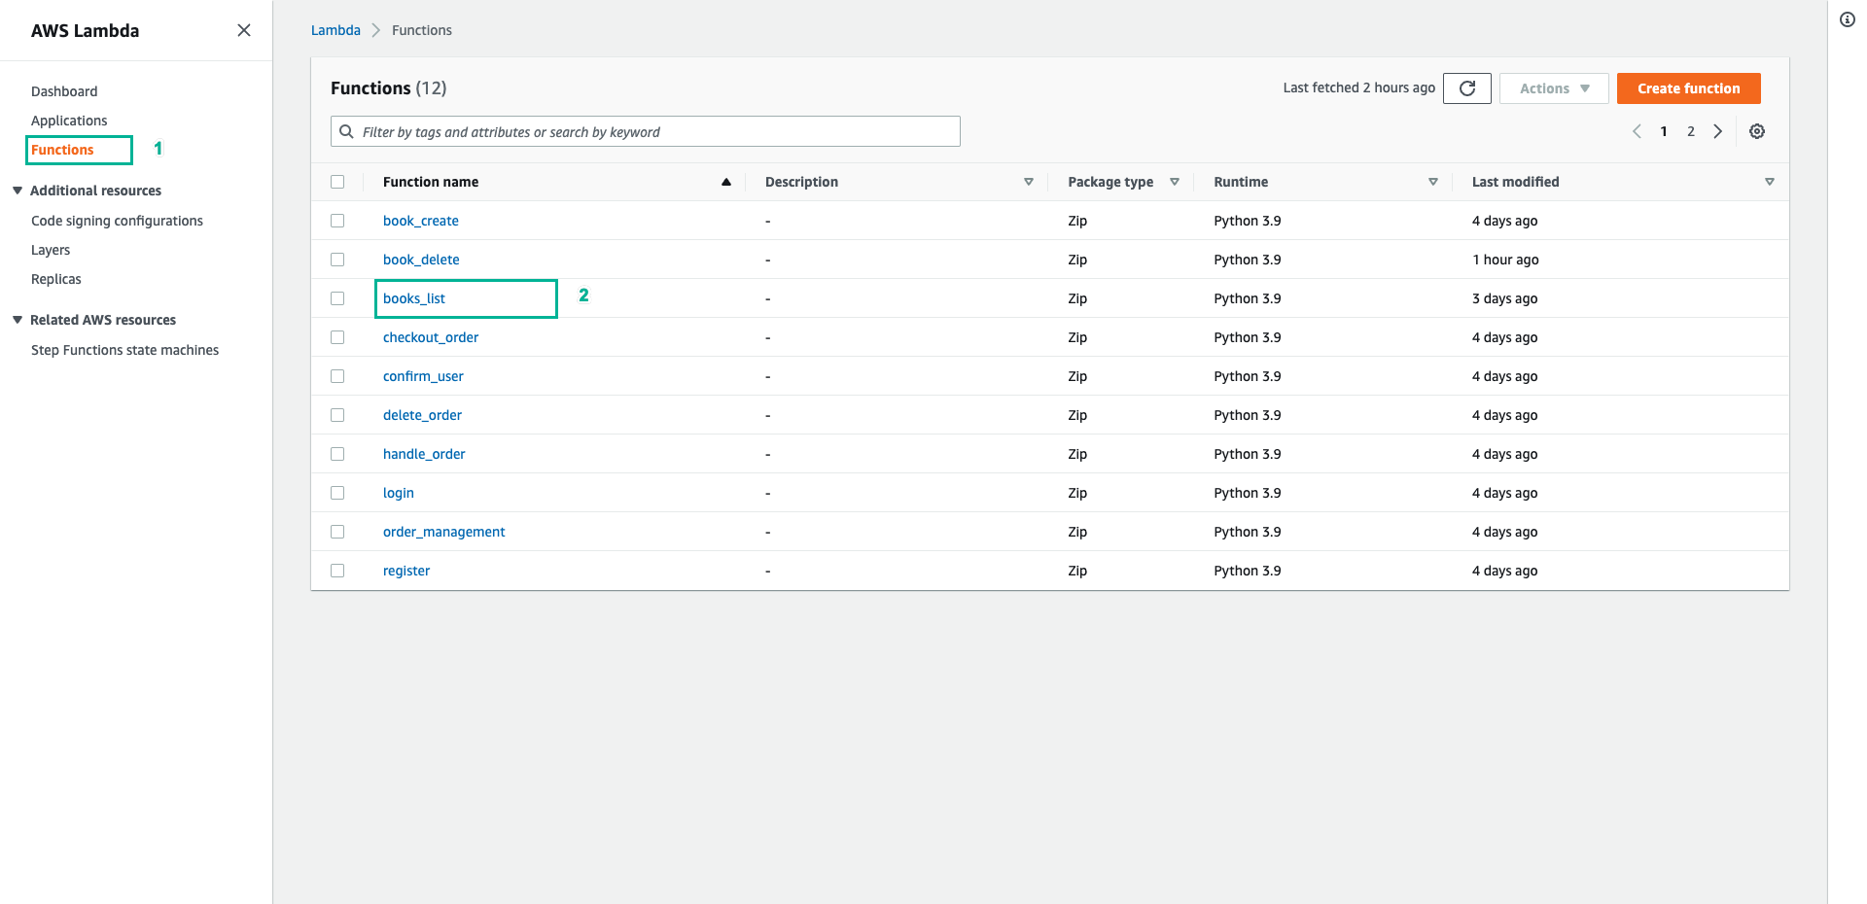Go to page 2 of functions

click(x=1691, y=131)
